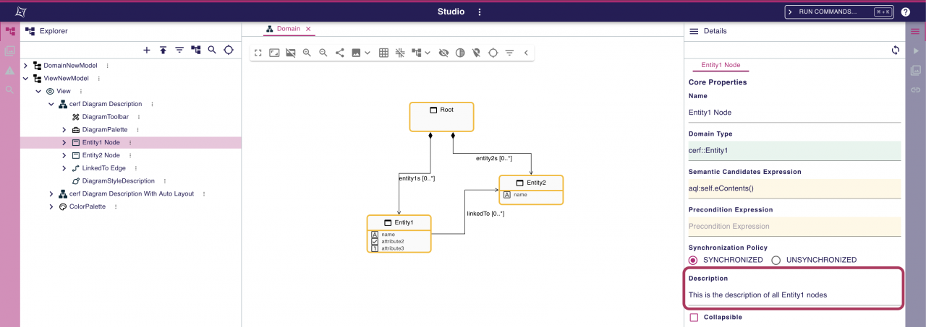Click the refresh icon in Details panel

click(896, 50)
